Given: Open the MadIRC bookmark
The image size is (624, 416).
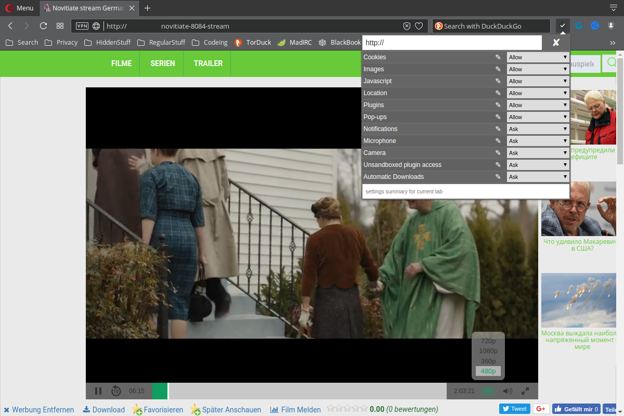Looking at the screenshot, I should click(295, 43).
